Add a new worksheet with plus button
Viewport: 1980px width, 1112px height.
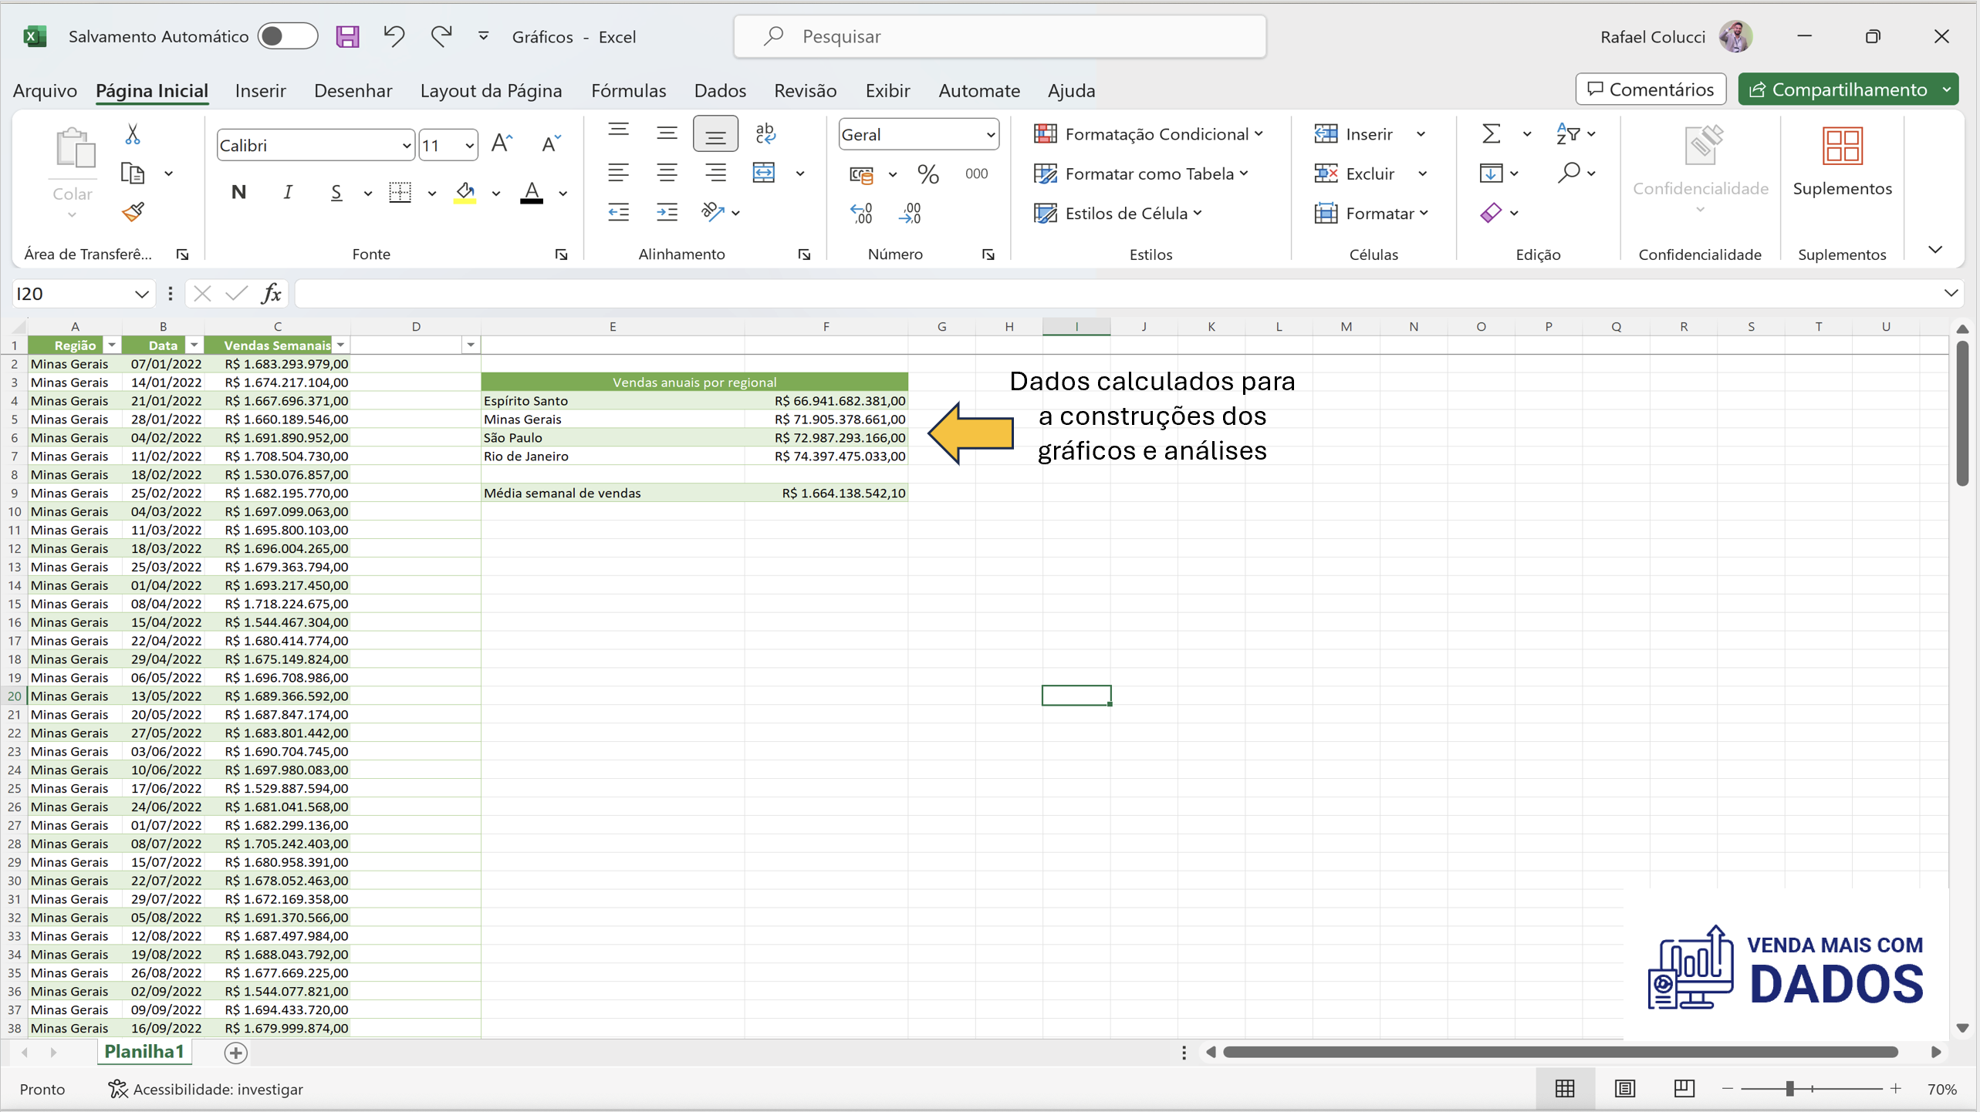pos(235,1052)
